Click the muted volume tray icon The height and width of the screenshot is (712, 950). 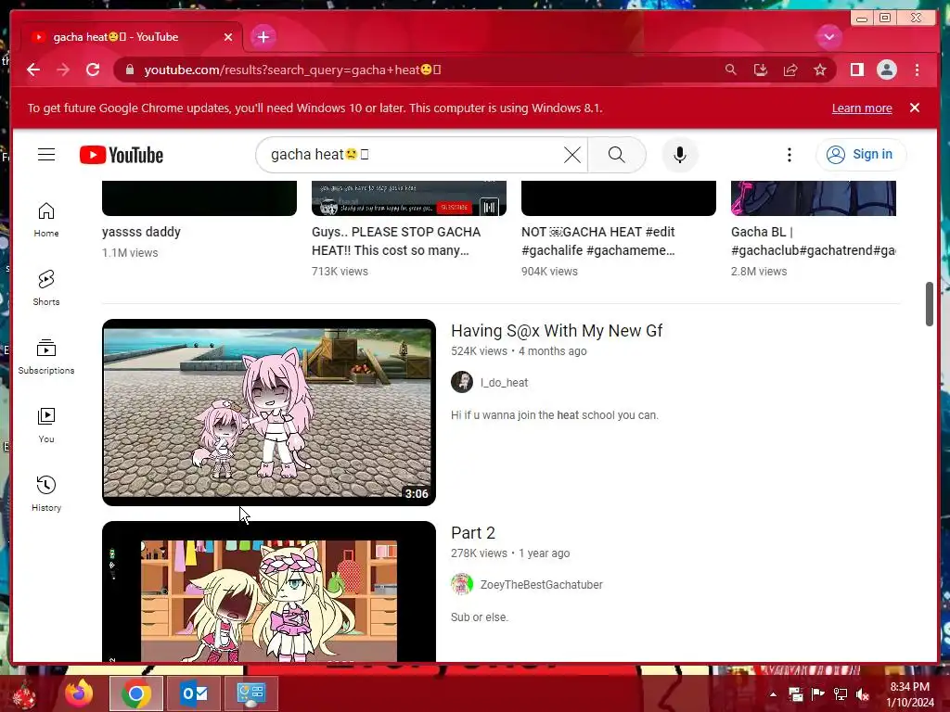tap(862, 694)
